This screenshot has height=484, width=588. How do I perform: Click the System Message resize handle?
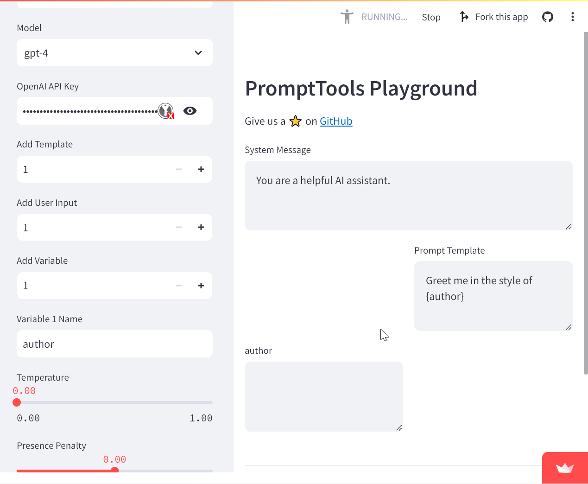point(569,227)
